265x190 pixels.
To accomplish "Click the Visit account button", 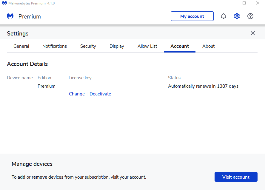I will [x=236, y=177].
